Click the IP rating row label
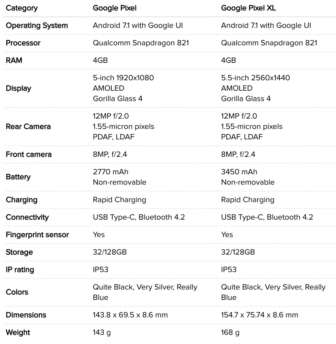 (x=20, y=270)
